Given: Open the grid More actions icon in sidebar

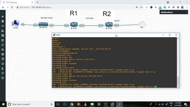Looking at the screenshot, I should (x=3, y=40).
